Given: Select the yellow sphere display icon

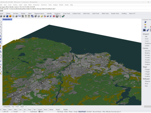Looking at the screenshot, I should tap(42, 16).
